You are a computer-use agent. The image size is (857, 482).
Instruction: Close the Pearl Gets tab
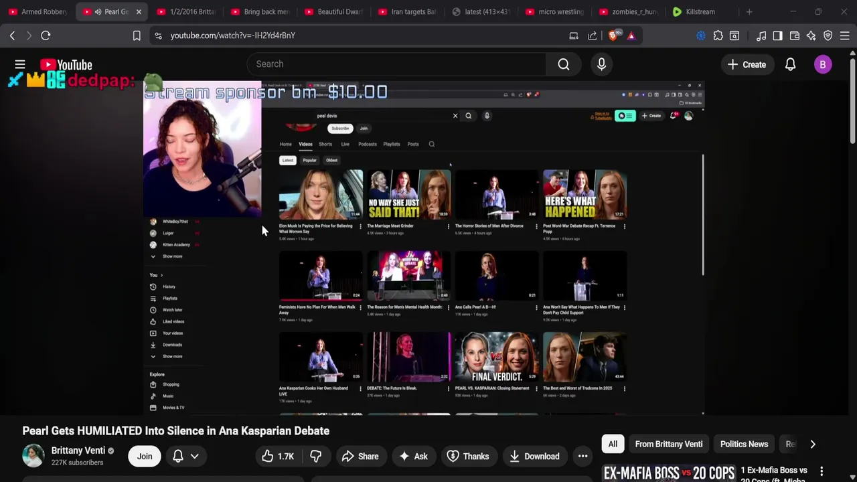pos(139,11)
